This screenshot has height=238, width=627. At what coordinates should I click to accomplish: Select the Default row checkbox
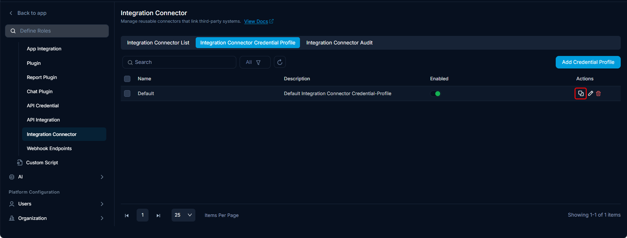127,93
